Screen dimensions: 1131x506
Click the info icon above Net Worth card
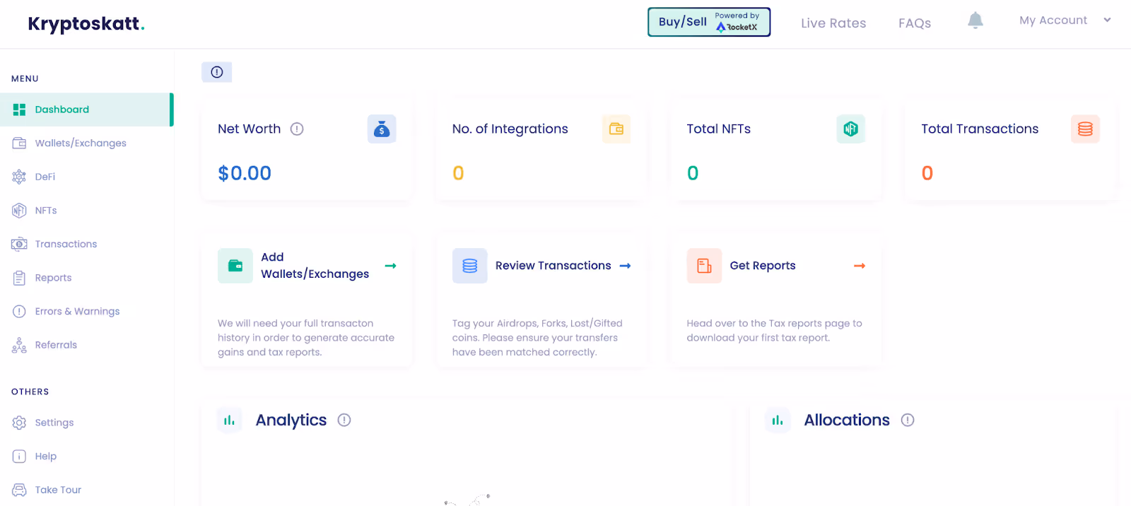point(217,72)
